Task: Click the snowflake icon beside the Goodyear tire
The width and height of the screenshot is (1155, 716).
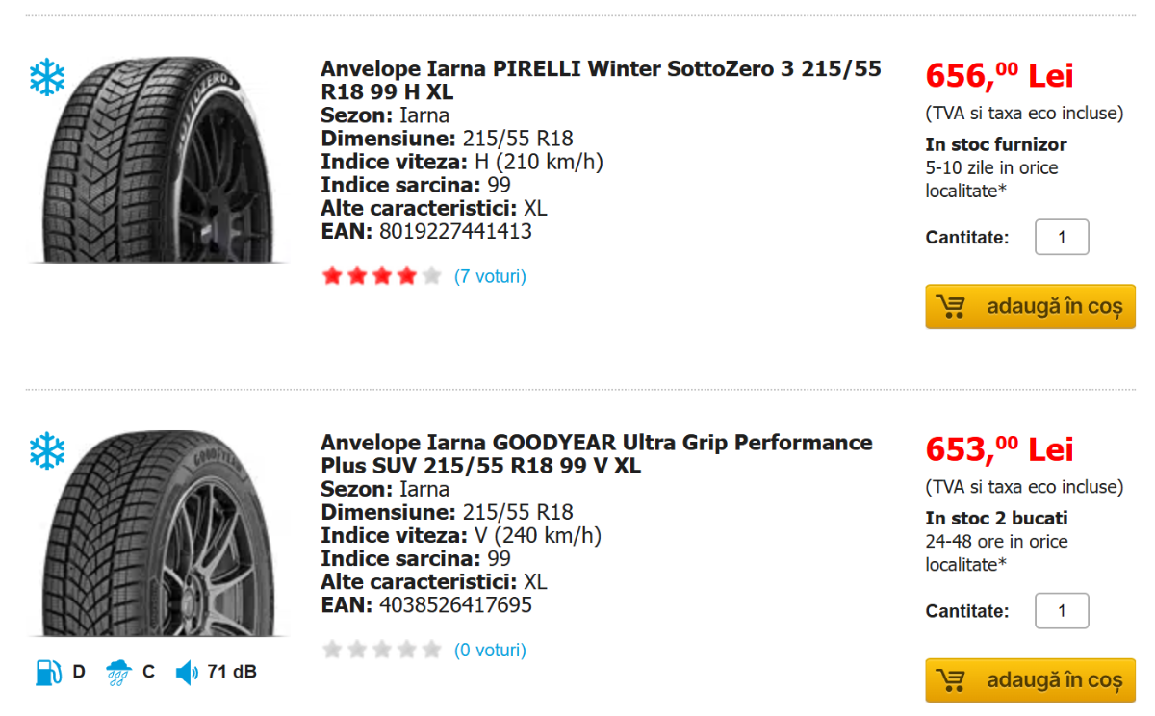Action: [46, 450]
